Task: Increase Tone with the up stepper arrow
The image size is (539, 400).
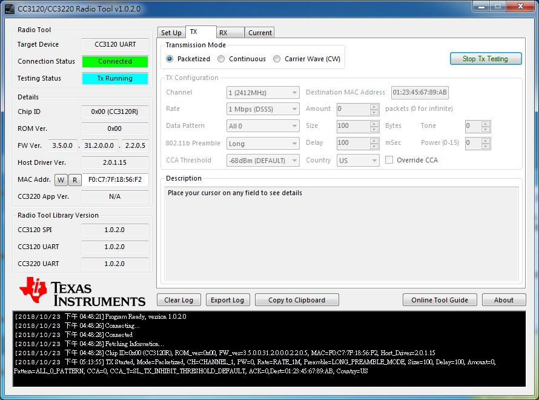Action: click(x=486, y=124)
